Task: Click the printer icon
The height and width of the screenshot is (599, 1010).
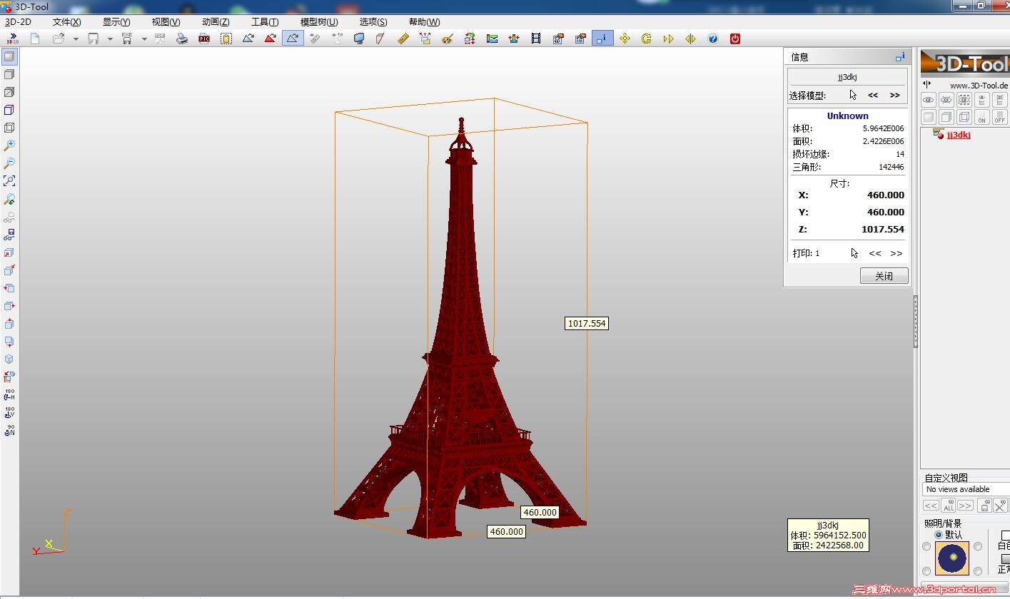Action: pyautogui.click(x=182, y=39)
